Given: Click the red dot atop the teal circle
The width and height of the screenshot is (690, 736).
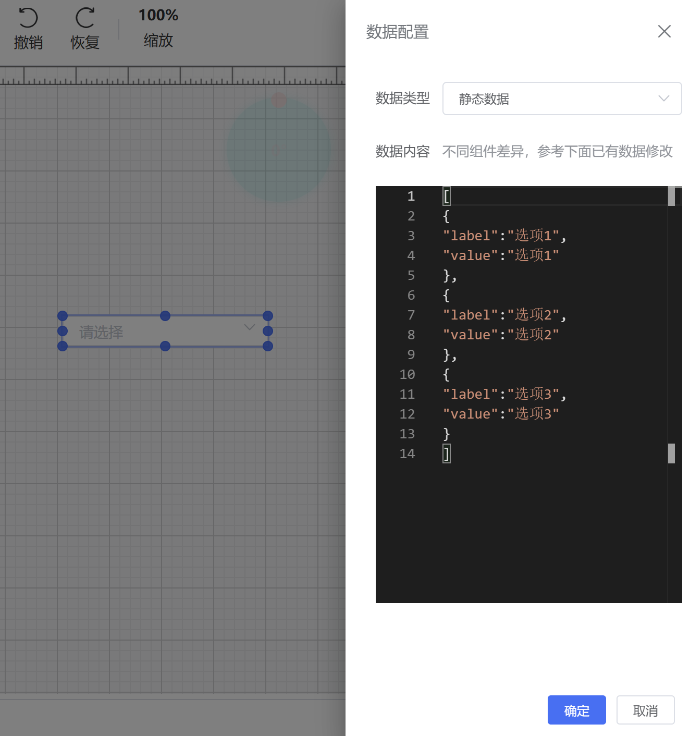Looking at the screenshot, I should point(279,100).
